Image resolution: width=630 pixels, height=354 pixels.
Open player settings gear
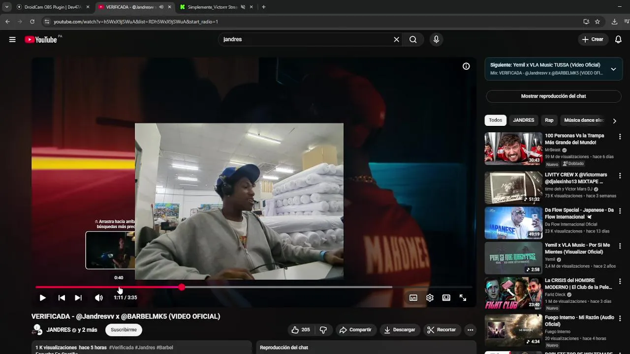[430, 297]
